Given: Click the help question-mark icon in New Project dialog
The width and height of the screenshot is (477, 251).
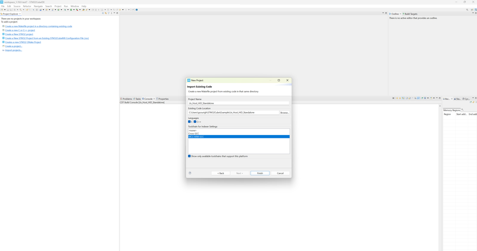Looking at the screenshot, I should [x=190, y=173].
